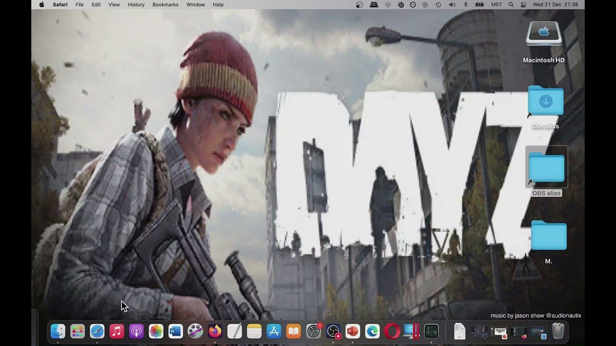616x346 pixels.
Task: Open the View menu
Action: (x=114, y=4)
